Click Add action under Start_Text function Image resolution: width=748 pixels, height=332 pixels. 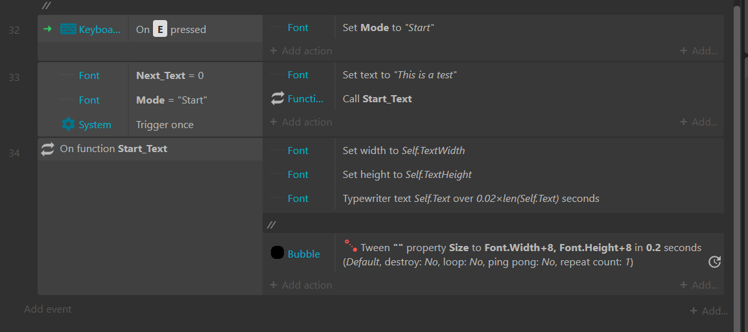click(x=301, y=285)
